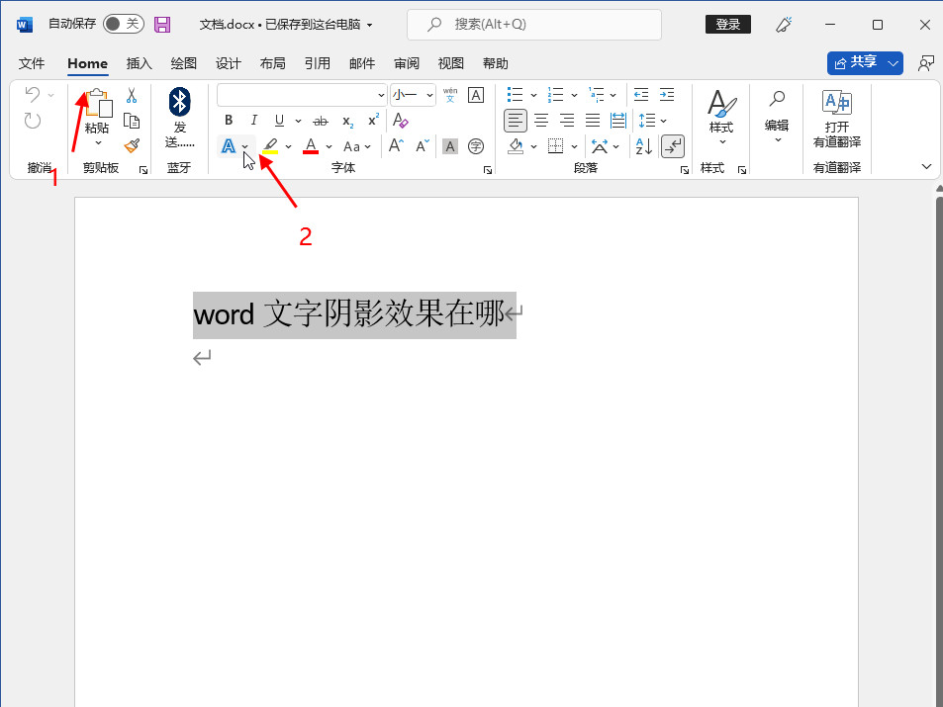The height and width of the screenshot is (707, 943).
Task: Switch to the 审阅 tab
Action: [407, 63]
